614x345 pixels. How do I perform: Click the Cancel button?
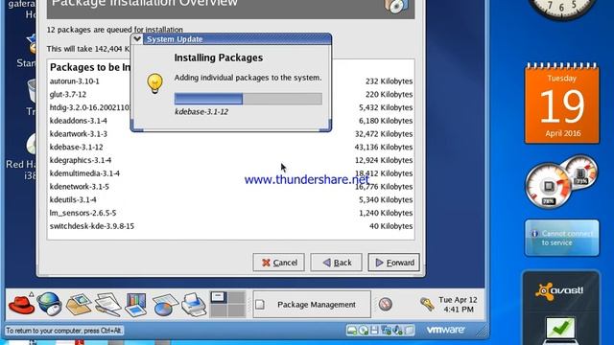(x=279, y=263)
